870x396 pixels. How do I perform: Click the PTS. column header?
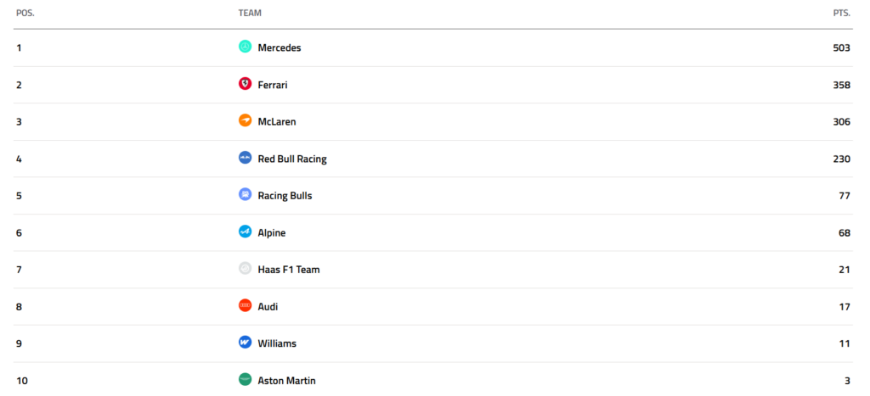[842, 13]
